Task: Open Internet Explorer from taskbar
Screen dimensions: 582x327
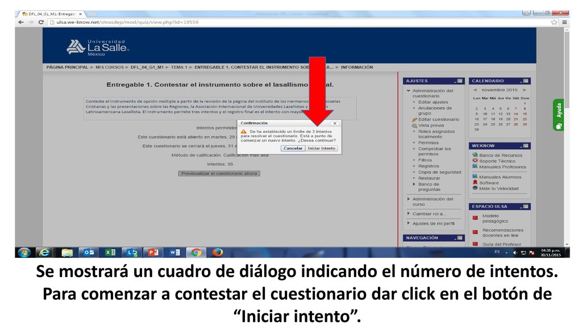Action: click(x=44, y=253)
